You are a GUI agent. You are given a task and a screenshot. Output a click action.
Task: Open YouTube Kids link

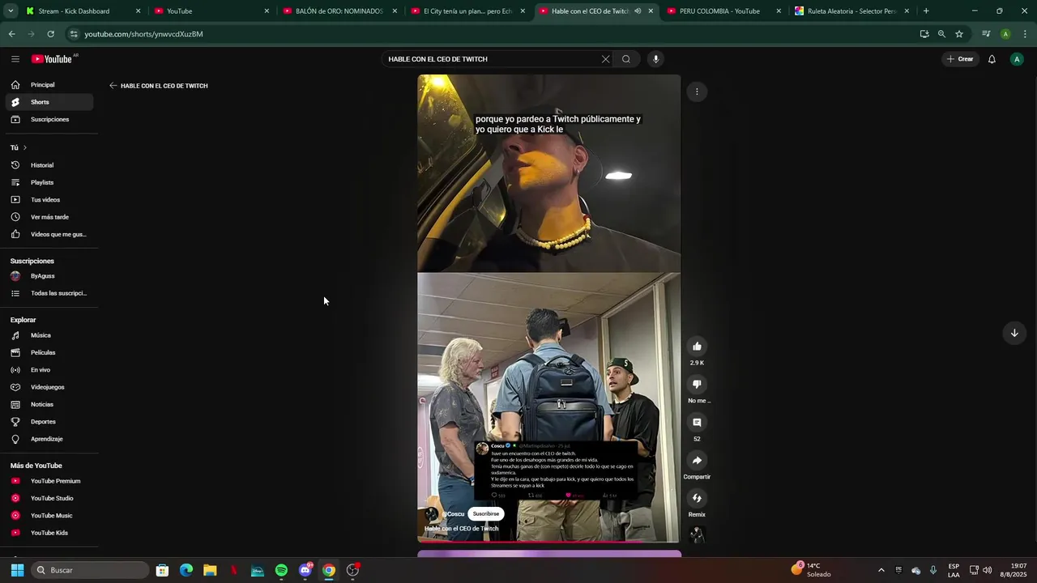tap(49, 533)
